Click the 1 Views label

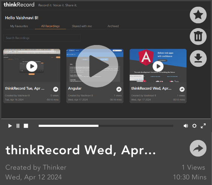pyautogui.click(x=193, y=167)
